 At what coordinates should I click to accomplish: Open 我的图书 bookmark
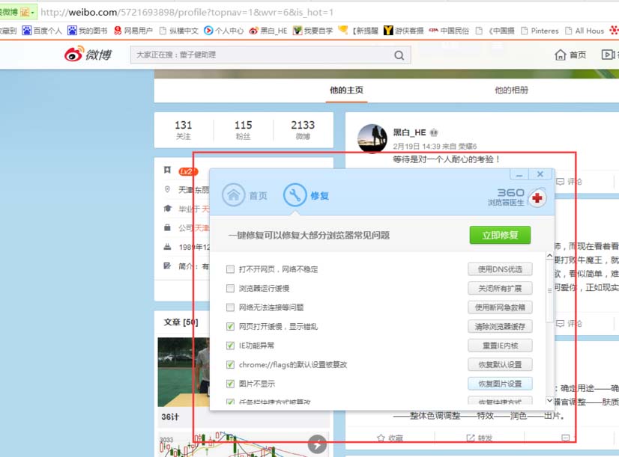coord(87,31)
